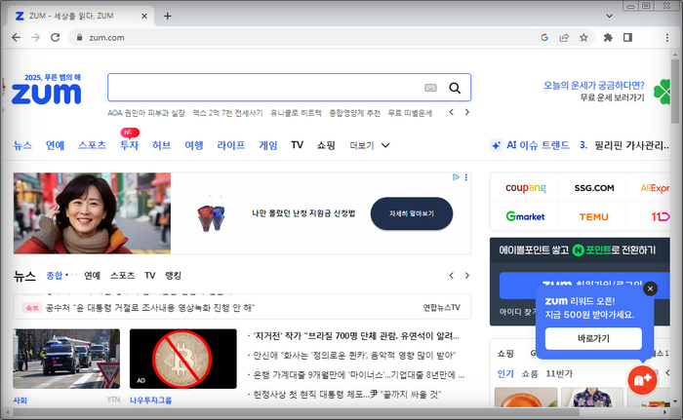Show next suggested keywords below search

pos(467,112)
